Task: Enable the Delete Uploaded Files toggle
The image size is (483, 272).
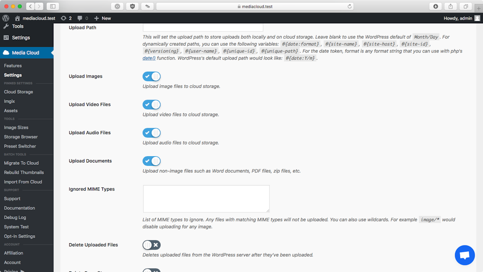Action: (x=152, y=245)
